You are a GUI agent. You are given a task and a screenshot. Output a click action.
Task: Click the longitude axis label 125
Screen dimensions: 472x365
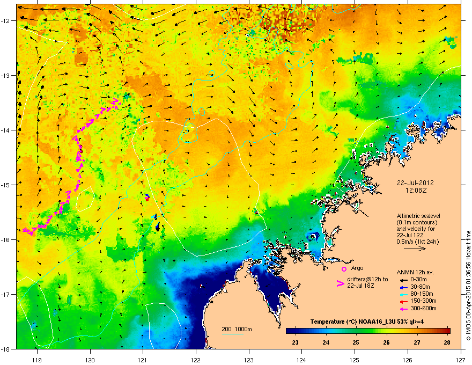pos(355,360)
